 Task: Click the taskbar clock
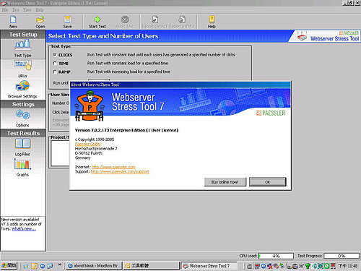click(x=348, y=266)
